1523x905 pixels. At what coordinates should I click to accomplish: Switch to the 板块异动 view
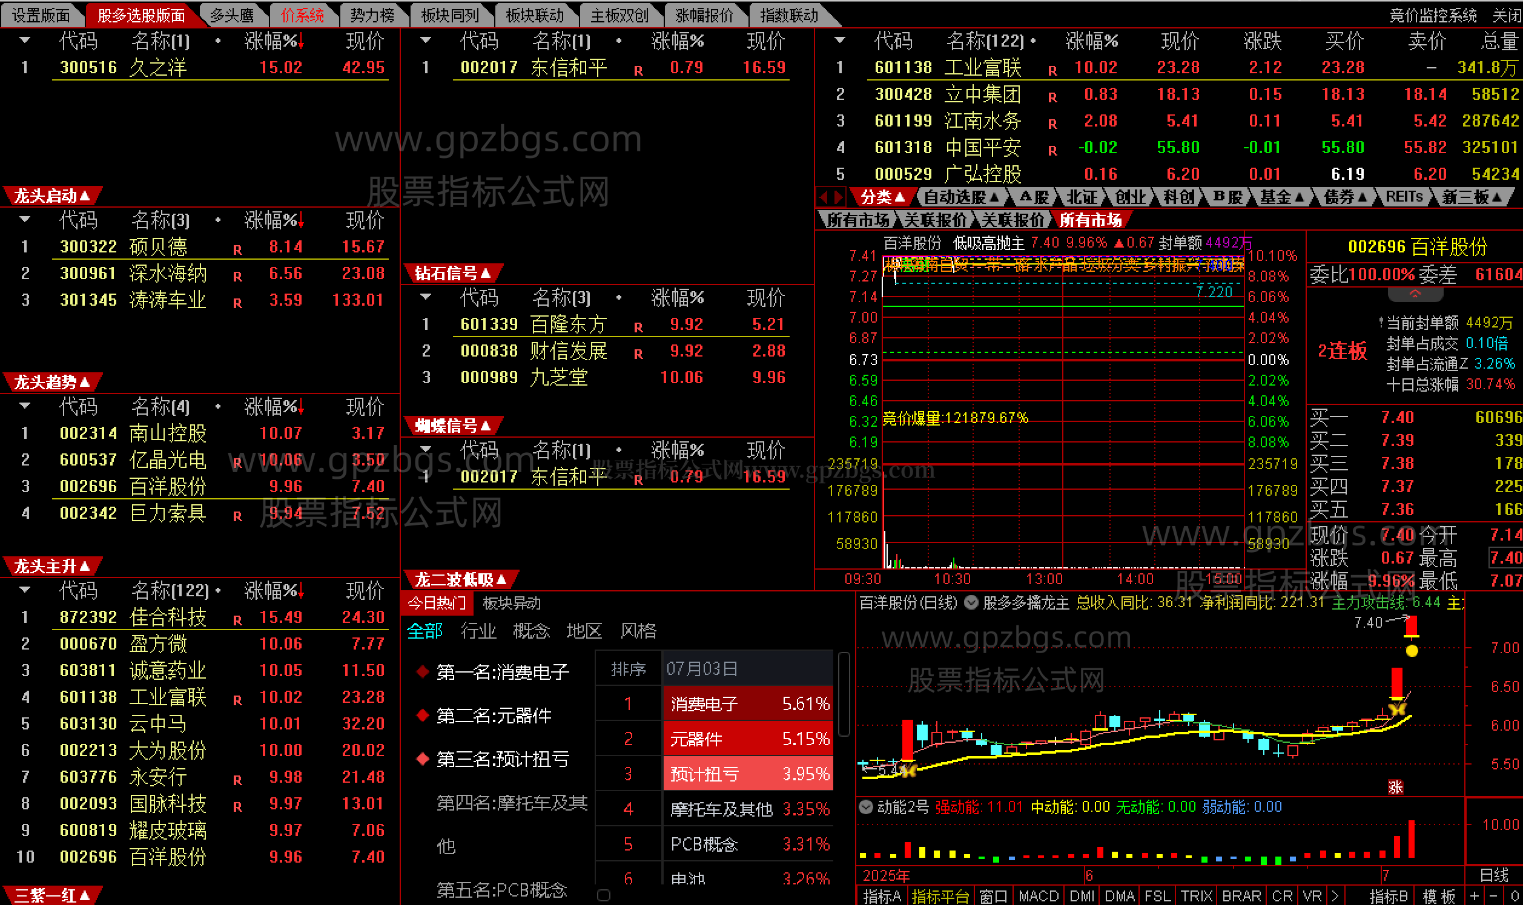511,603
